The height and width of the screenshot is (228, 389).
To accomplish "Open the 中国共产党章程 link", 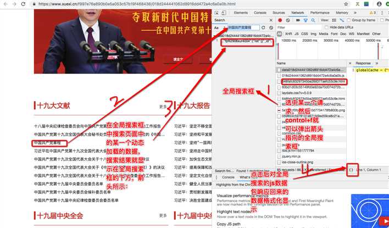I will click(49, 143).
